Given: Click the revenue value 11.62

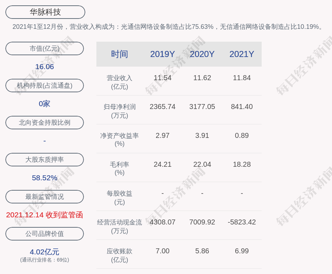Looking at the screenshot, I should pos(202,78).
